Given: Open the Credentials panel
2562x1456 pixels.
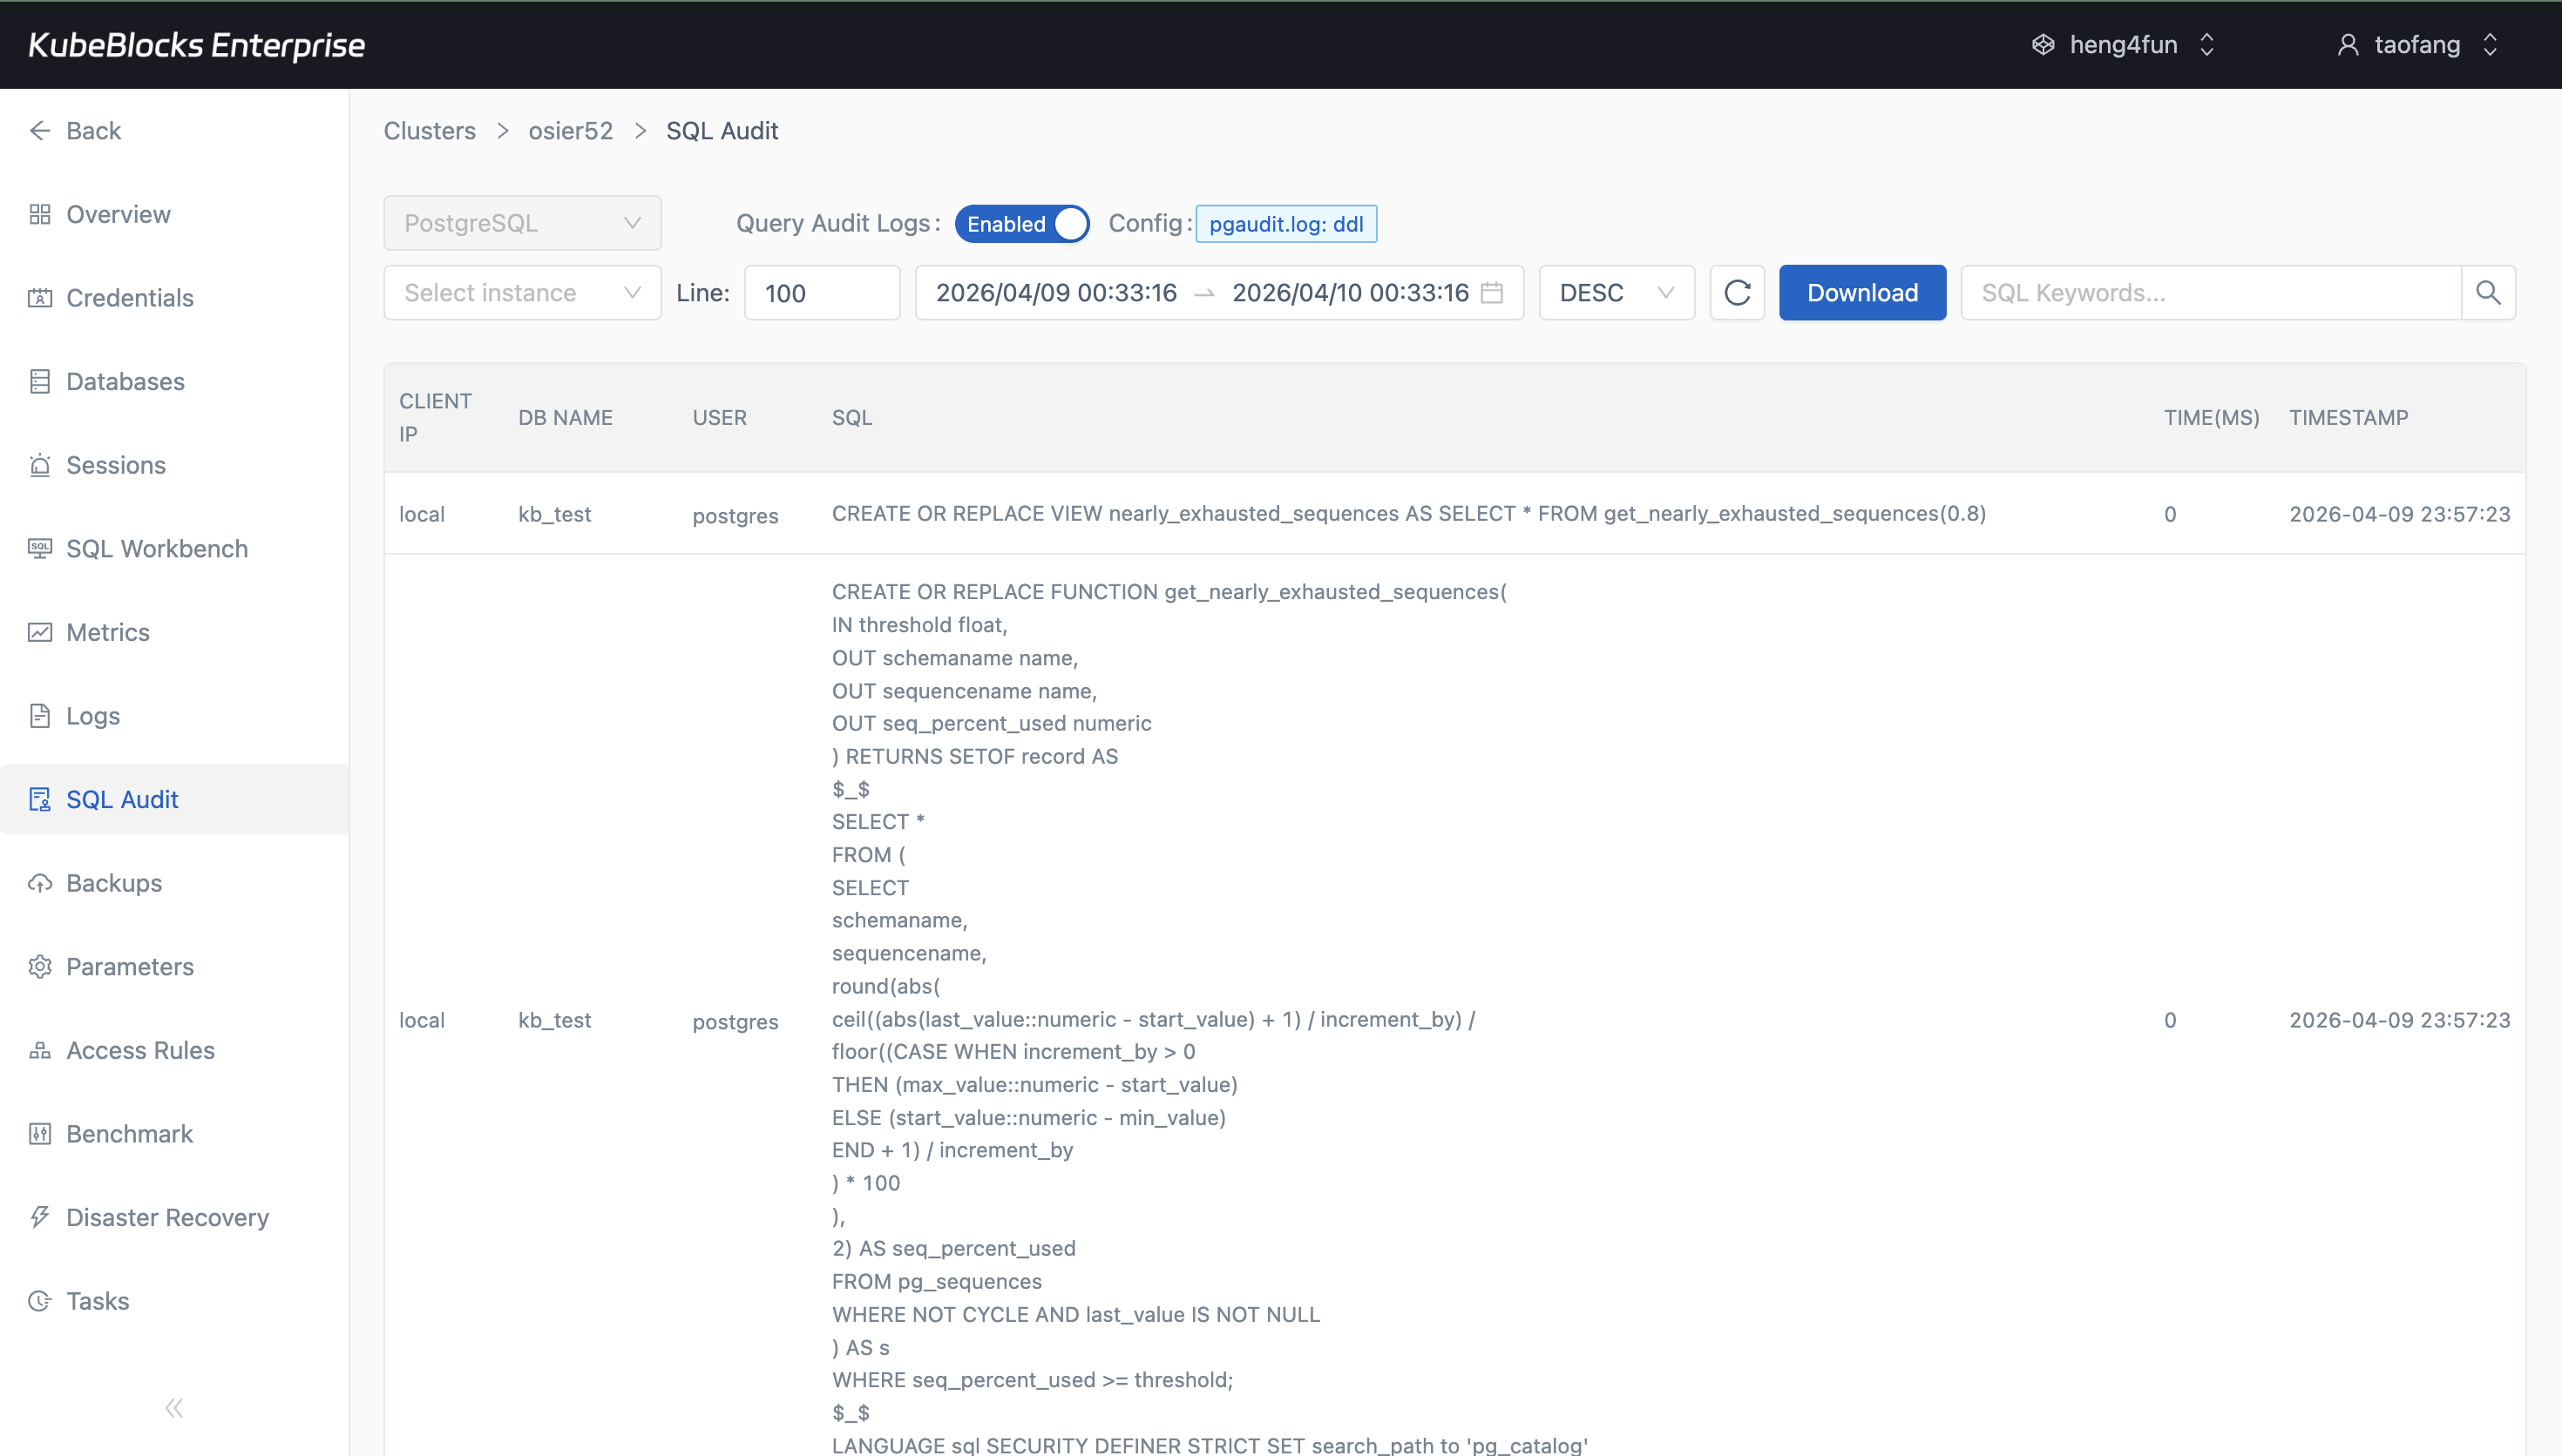Looking at the screenshot, I should tap(129, 298).
